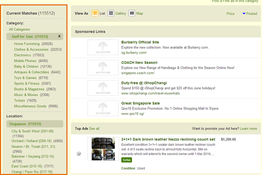Switch to Gallery view icon
262x175 pixels.
click(111, 13)
